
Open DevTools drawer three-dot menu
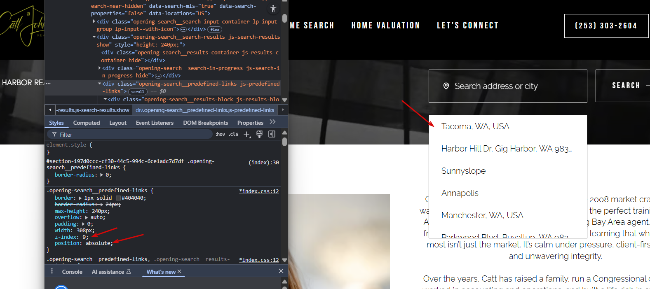click(x=52, y=271)
